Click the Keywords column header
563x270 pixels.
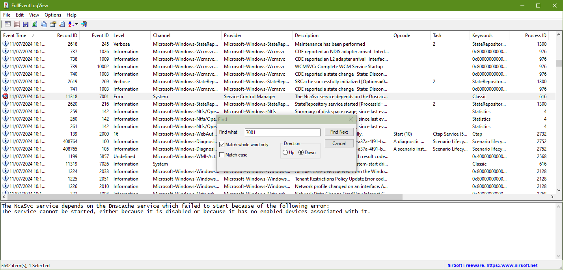pyautogui.click(x=489, y=35)
